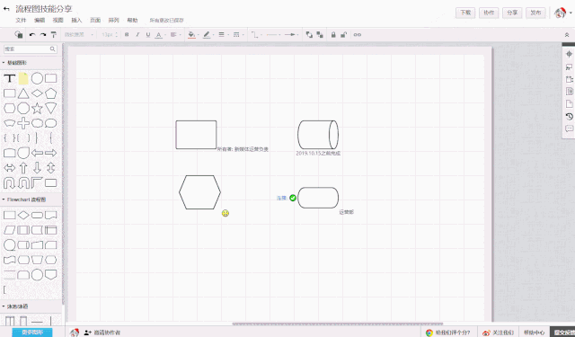Click the unlock shapes icon

pos(343,34)
